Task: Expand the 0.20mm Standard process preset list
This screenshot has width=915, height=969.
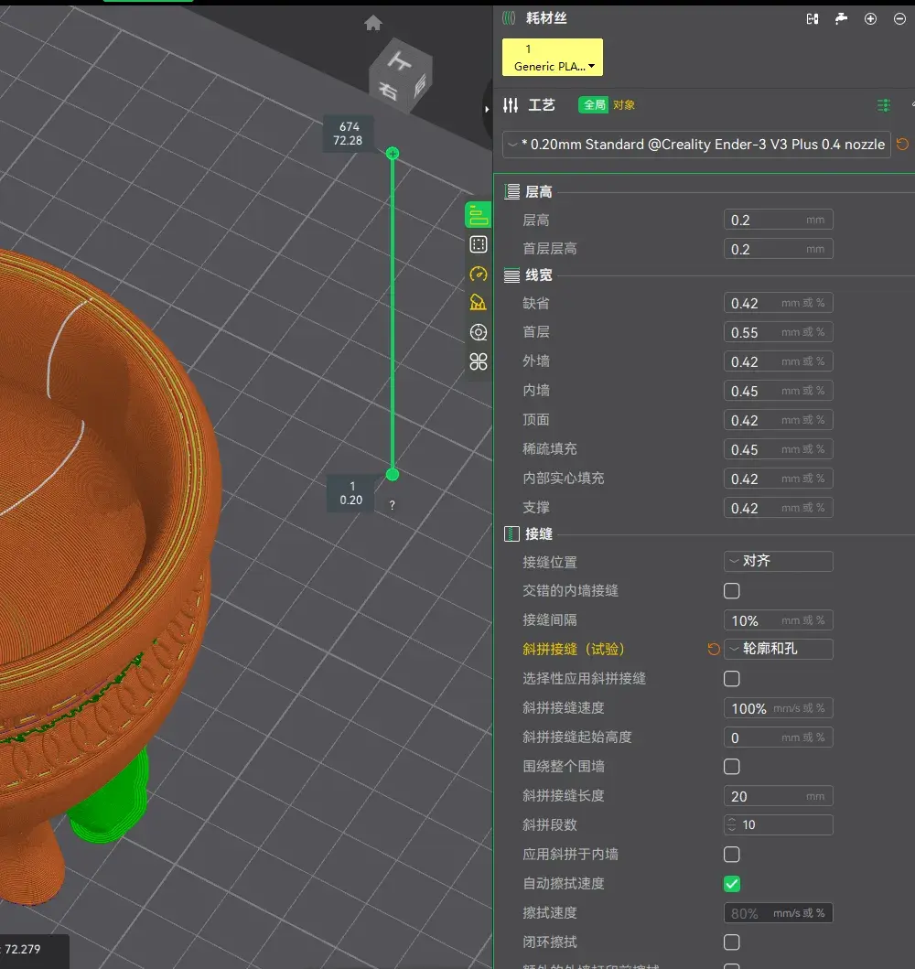Action: (x=696, y=145)
